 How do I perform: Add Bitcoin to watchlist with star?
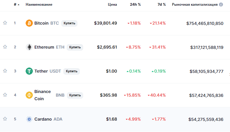click(5, 23)
